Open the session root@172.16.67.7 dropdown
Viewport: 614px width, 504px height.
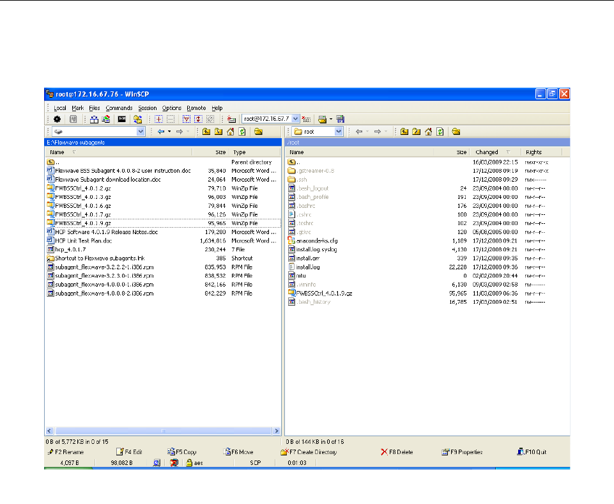(296, 119)
